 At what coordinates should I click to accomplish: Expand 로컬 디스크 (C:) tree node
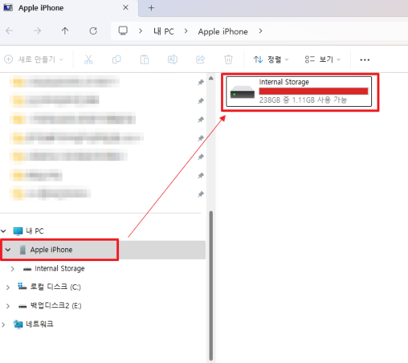7,287
